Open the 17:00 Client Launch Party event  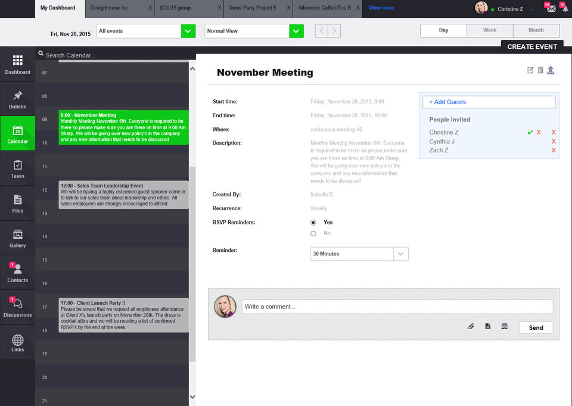(124, 315)
